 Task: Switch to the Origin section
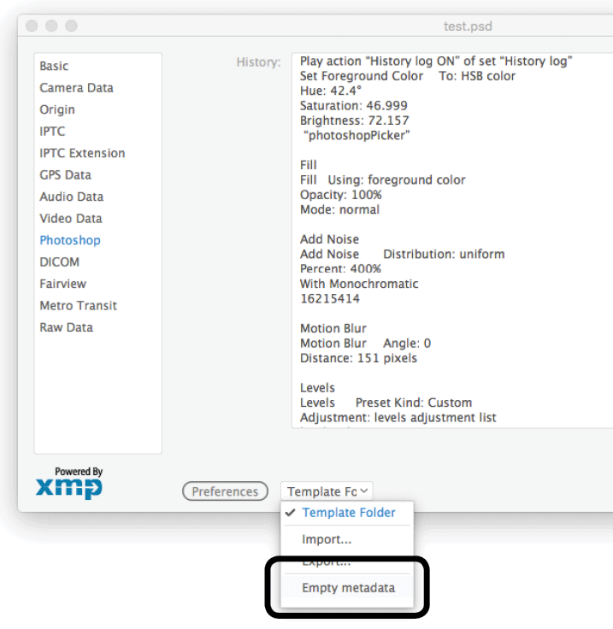point(57,109)
